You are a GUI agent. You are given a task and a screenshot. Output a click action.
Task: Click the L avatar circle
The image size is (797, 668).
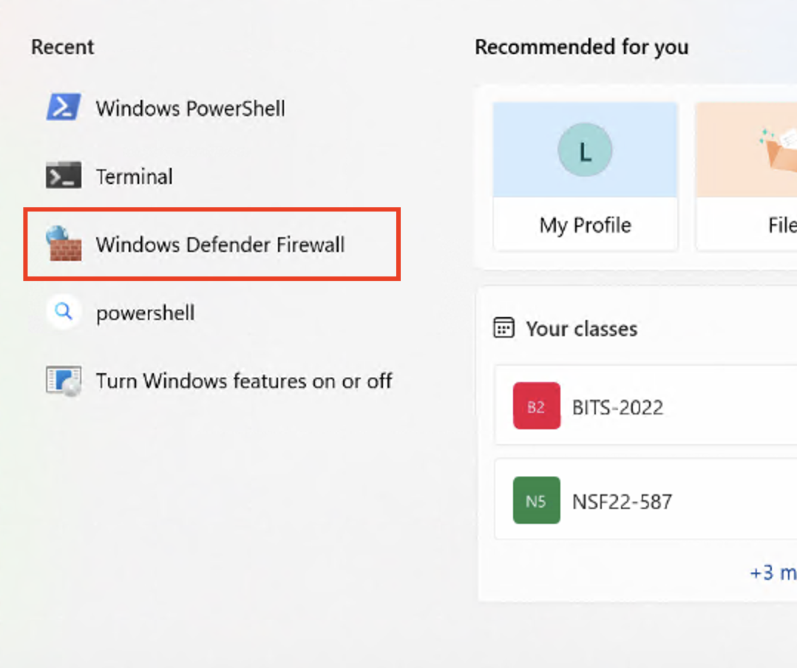click(x=585, y=151)
